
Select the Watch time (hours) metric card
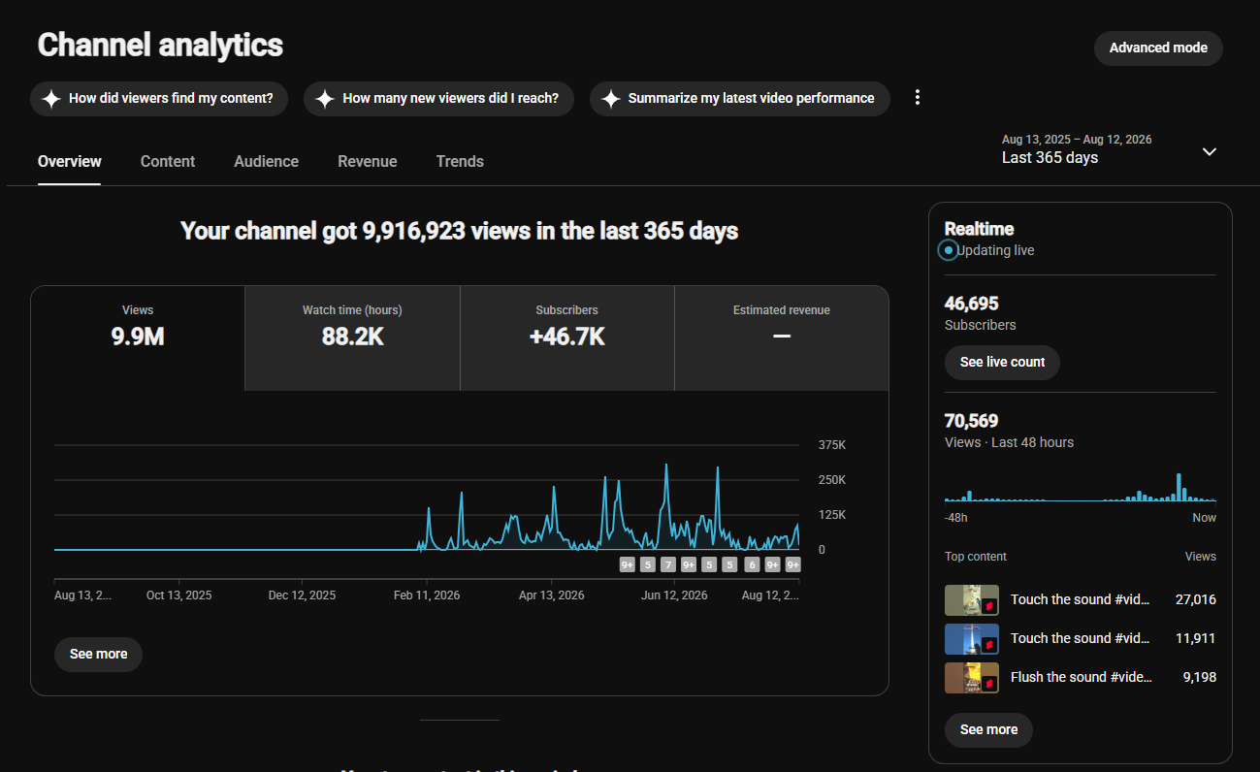pyautogui.click(x=352, y=338)
